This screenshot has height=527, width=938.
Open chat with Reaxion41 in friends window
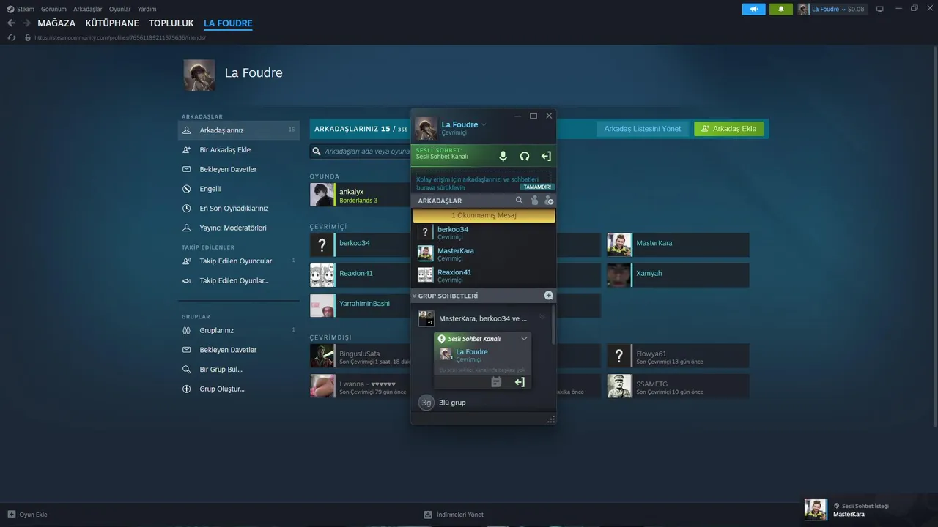tap(484, 275)
